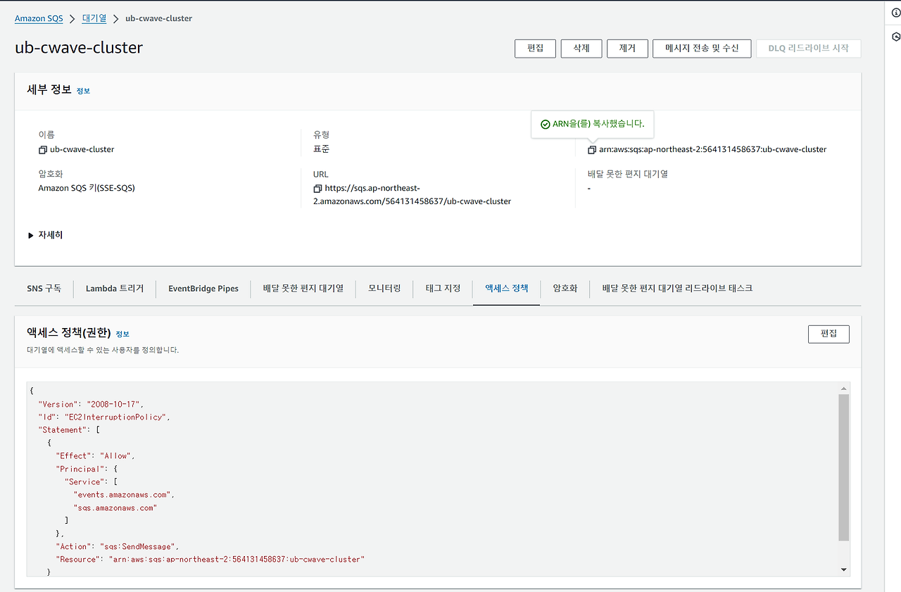Click the 편집 button next to the queue title
This screenshot has height=592, width=901.
pyautogui.click(x=535, y=49)
